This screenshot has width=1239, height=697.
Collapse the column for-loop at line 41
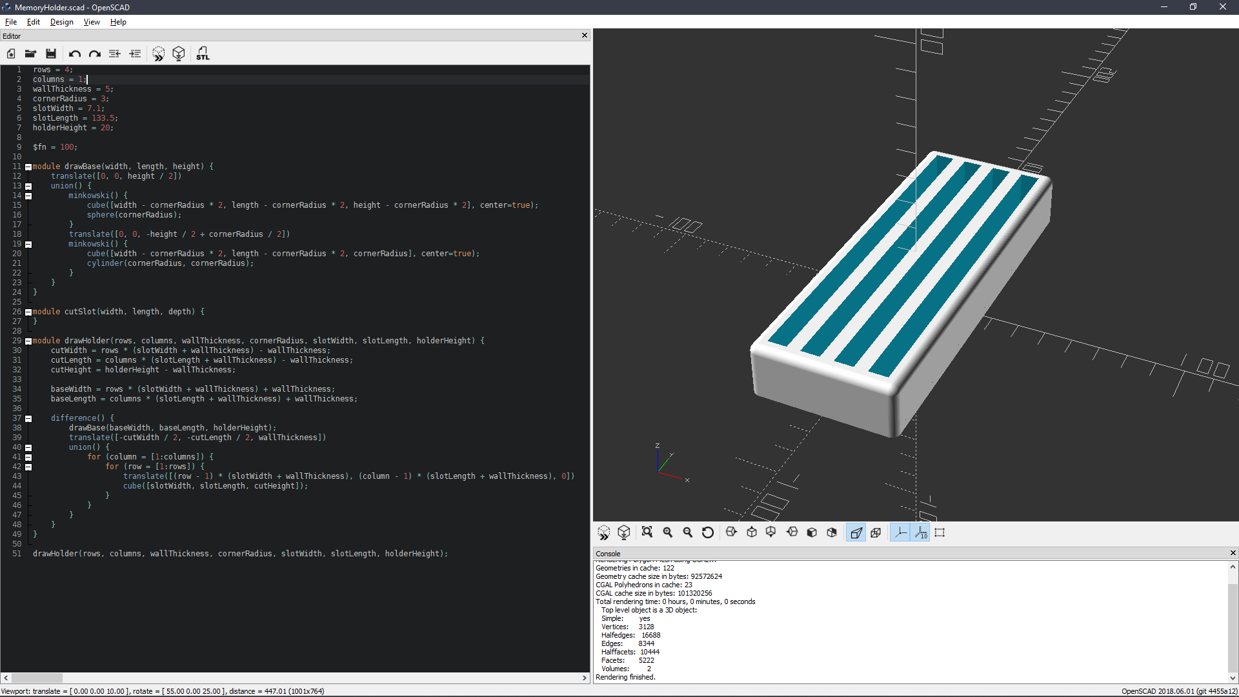(28, 458)
